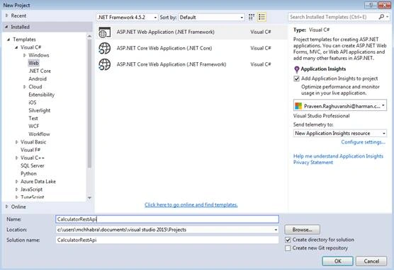Collapse the Templates tree node

coord(9,40)
